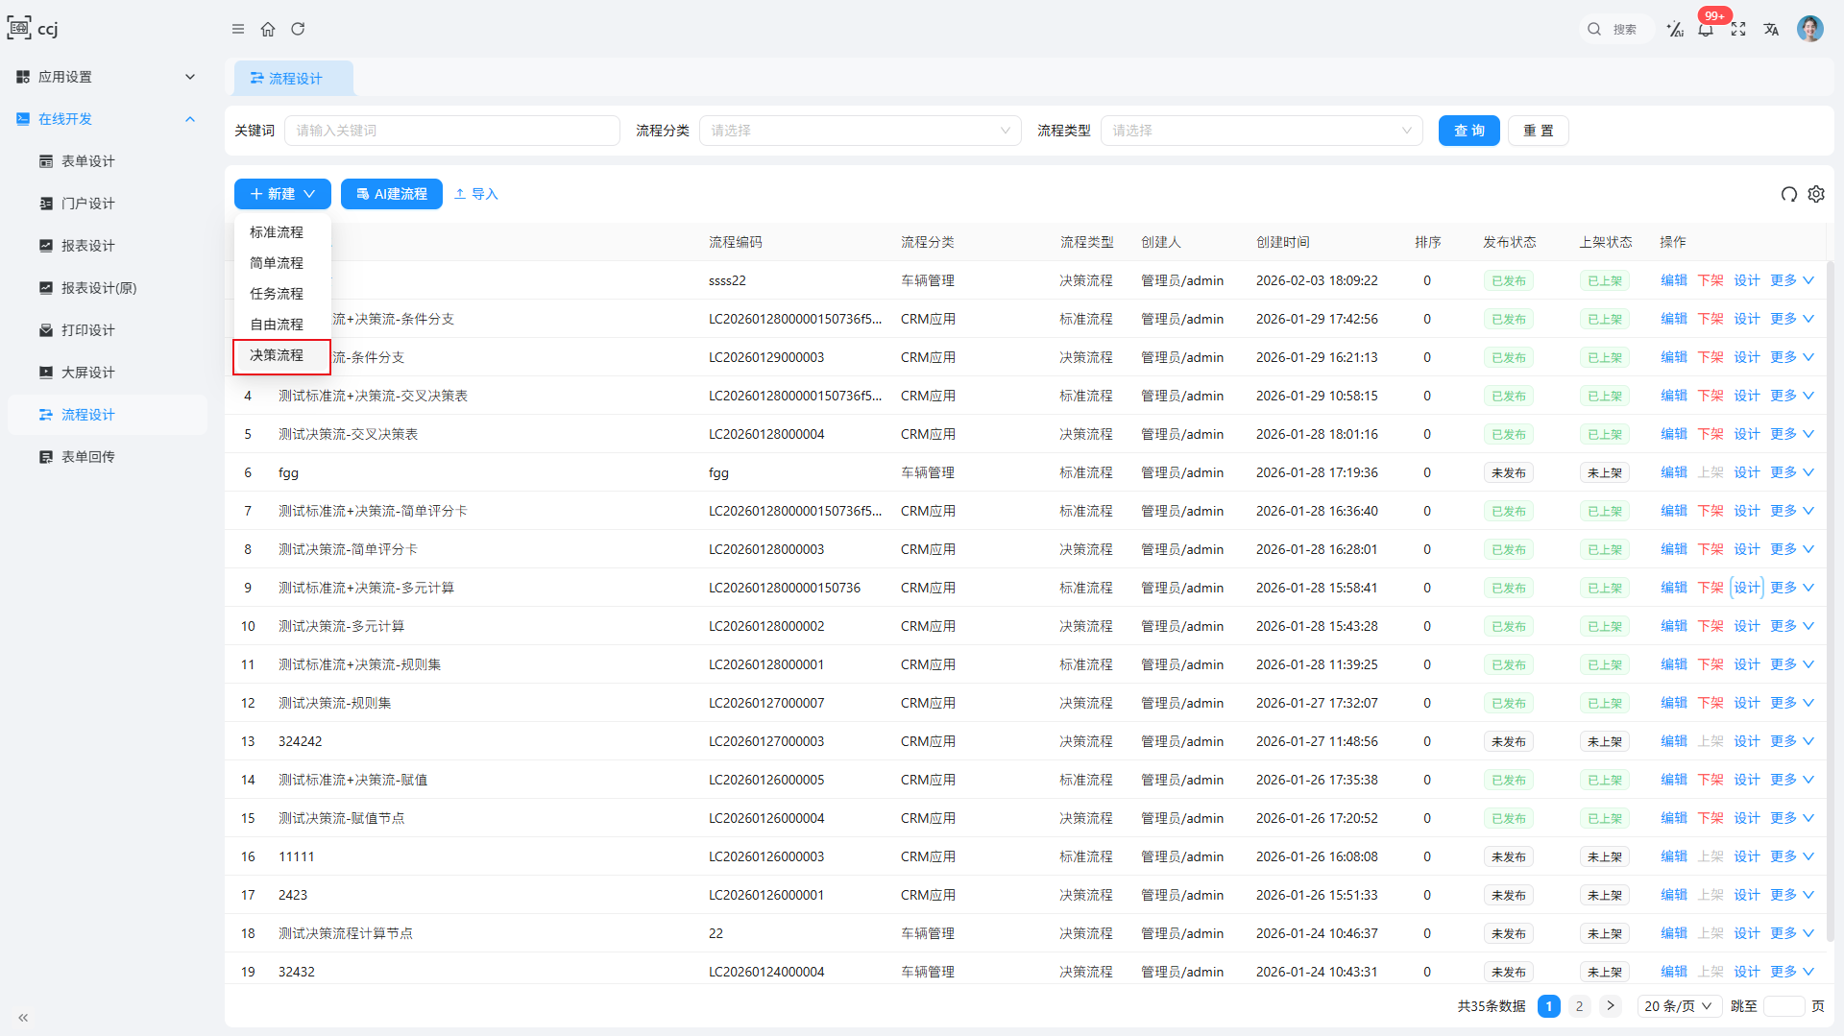This screenshot has height=1036, width=1844.
Task: Collapse the sidebar using double-arrow icon
Action: pos(23,1018)
